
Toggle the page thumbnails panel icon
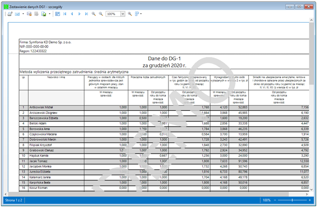click(58, 14)
